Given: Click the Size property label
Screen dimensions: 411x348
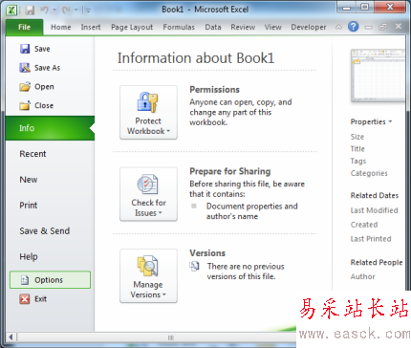Looking at the screenshot, I should (x=357, y=137).
